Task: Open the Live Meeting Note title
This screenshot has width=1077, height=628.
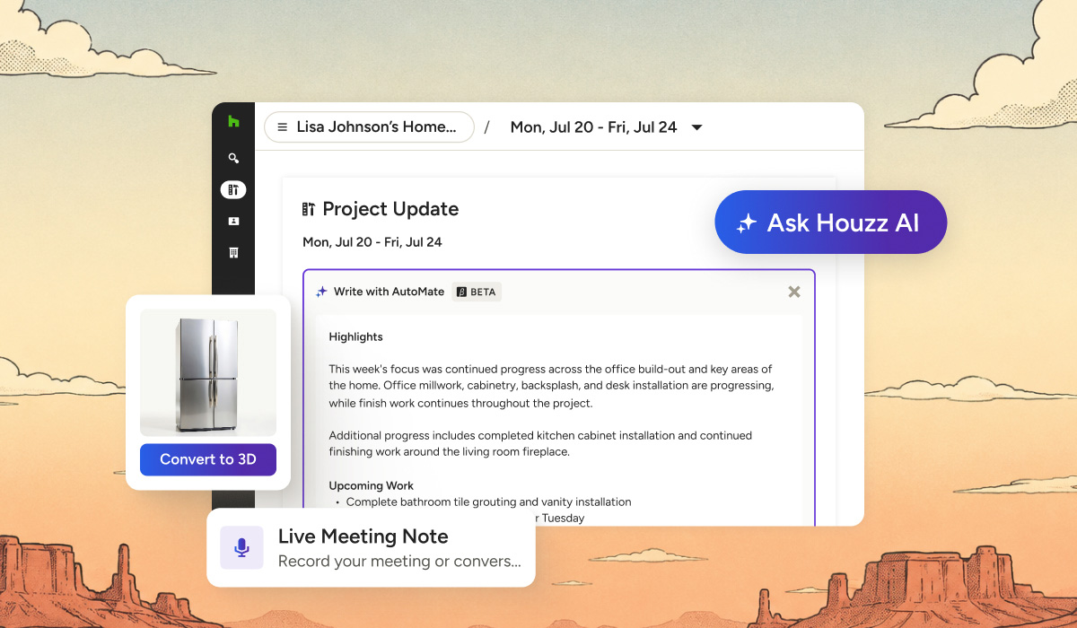Action: click(x=363, y=536)
